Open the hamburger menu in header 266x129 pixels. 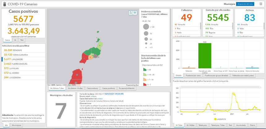click(x=261, y=4)
